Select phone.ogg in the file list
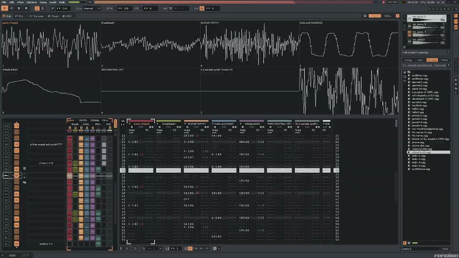The height and width of the screenshot is (258, 459). click(418, 142)
